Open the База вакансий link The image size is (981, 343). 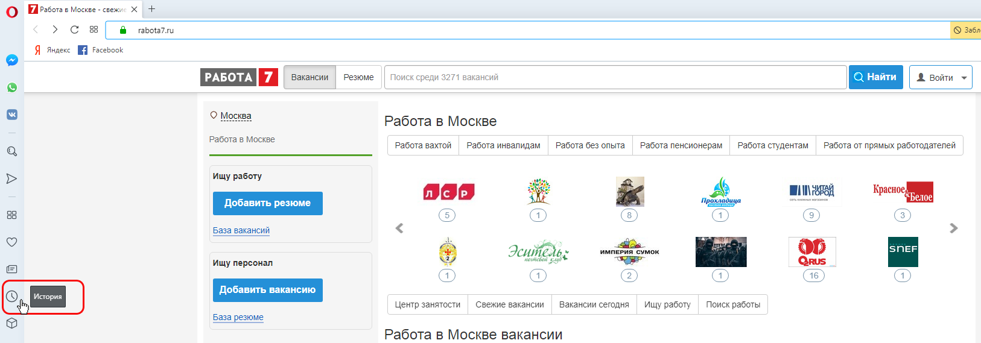coord(241,230)
